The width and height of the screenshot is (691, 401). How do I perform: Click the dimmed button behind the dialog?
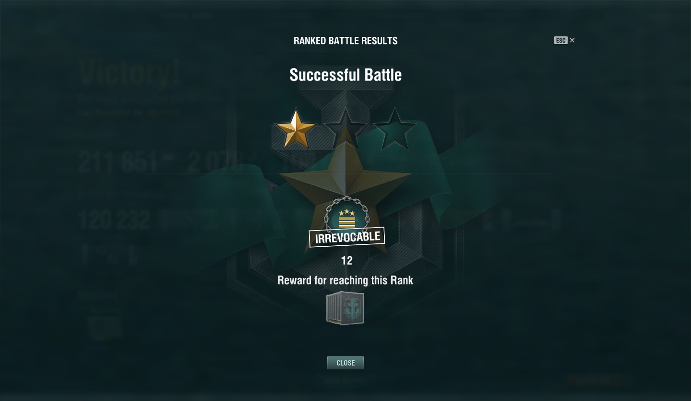tap(594, 380)
